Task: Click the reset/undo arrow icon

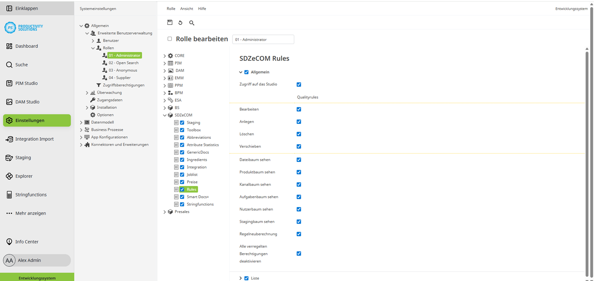Action: pos(180,23)
